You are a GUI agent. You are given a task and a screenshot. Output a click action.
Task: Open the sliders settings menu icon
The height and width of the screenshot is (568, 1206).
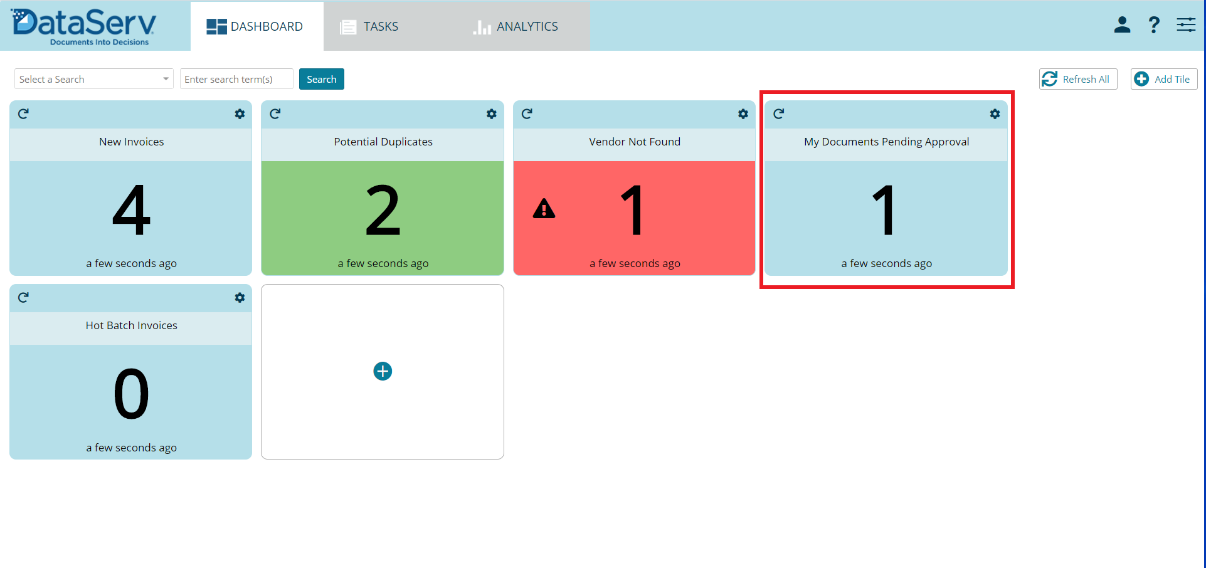1185,25
